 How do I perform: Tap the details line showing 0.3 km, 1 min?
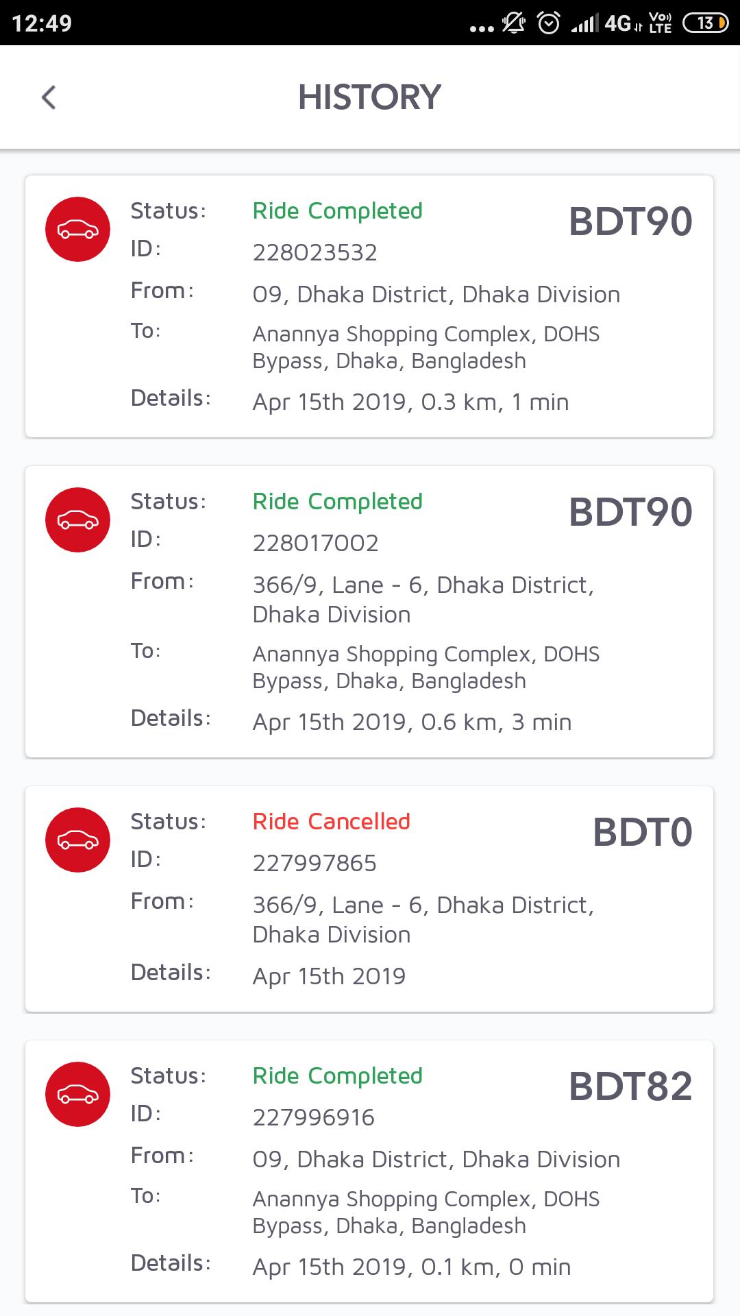pyautogui.click(x=410, y=402)
